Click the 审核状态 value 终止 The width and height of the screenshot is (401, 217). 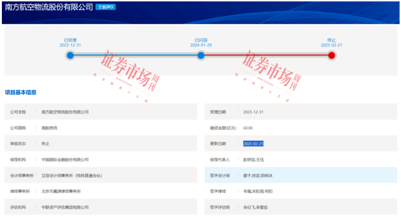[45, 144]
